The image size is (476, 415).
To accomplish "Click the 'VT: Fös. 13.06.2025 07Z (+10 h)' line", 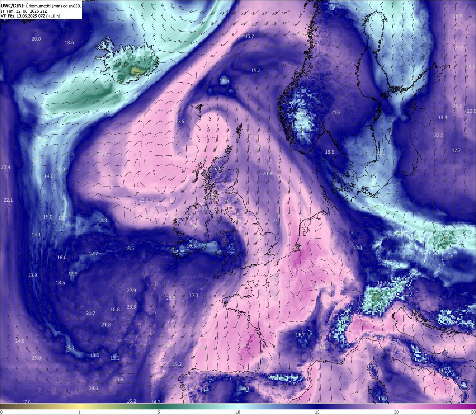I will coord(30,16).
